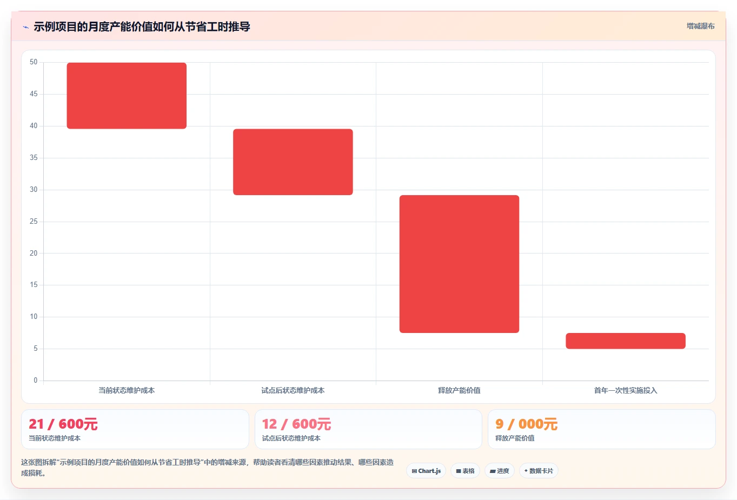Click the x-axis label 当前状态维护成本
The width and height of the screenshot is (737, 500).
click(x=127, y=390)
